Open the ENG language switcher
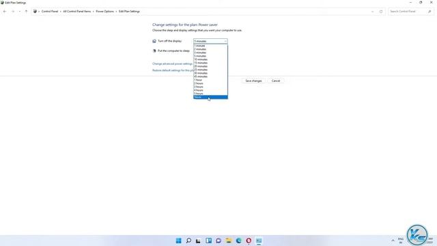437x246 pixels. pos(401,241)
